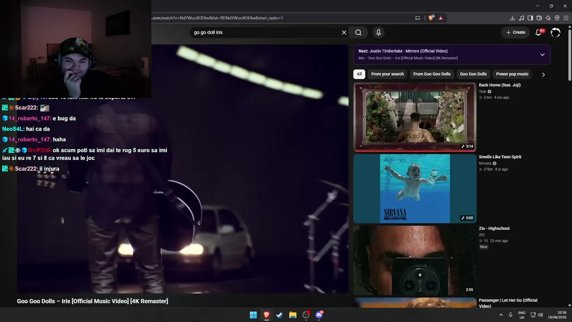Click the 'Back Home (feat. Joji)' title

(500, 85)
